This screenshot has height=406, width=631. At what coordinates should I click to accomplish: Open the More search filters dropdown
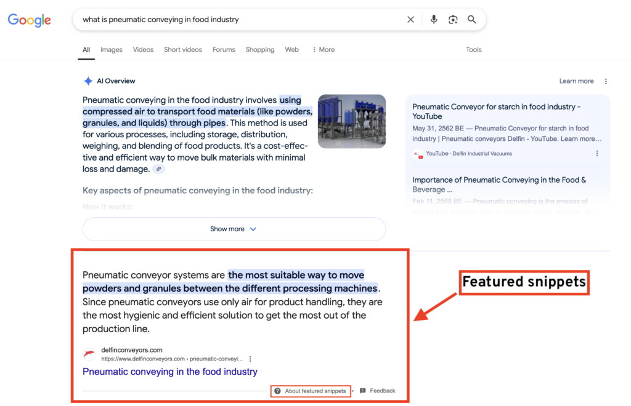[x=323, y=50]
